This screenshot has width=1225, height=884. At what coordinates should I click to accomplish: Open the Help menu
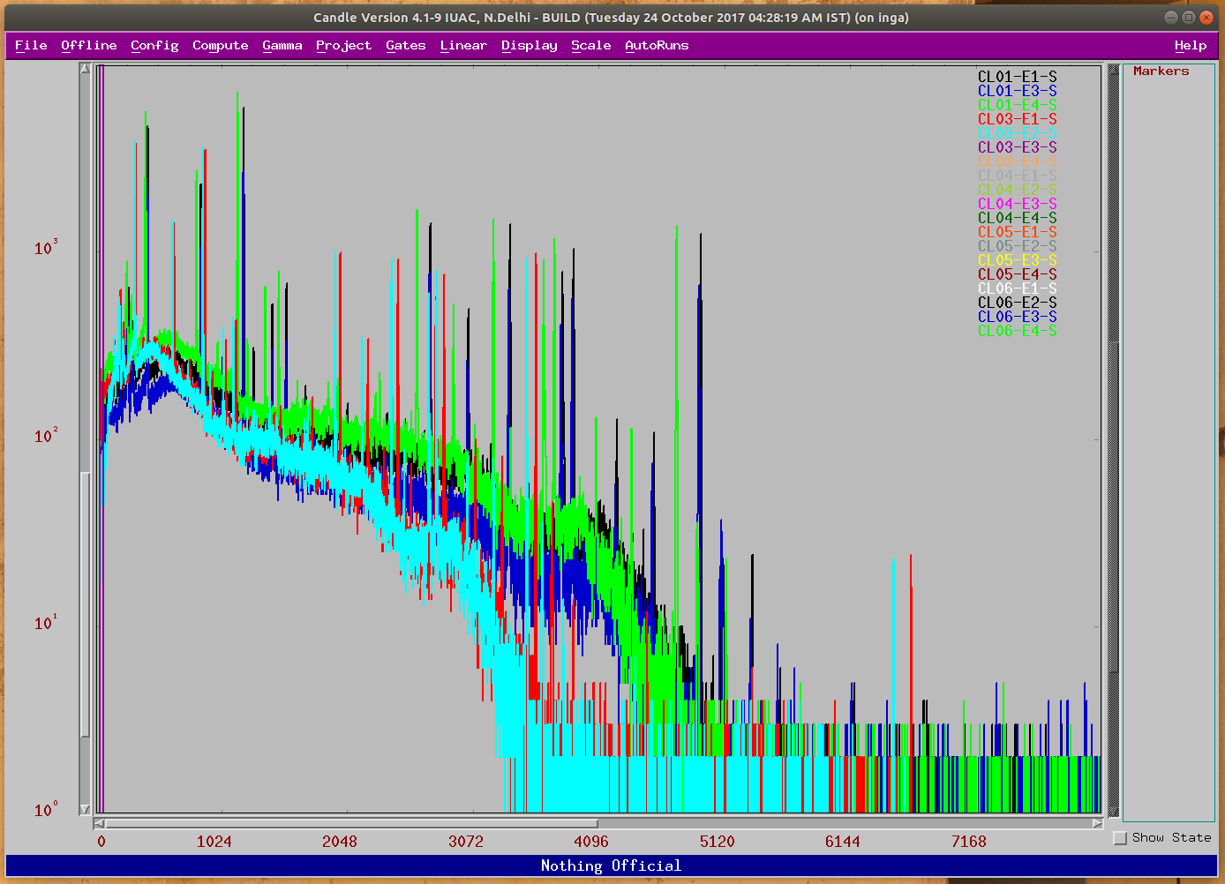[1190, 45]
